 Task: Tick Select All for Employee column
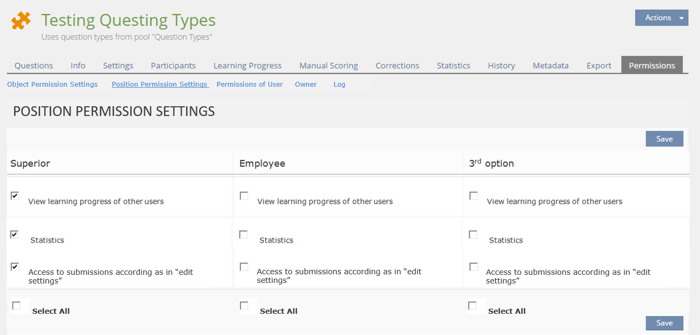pos(244,306)
